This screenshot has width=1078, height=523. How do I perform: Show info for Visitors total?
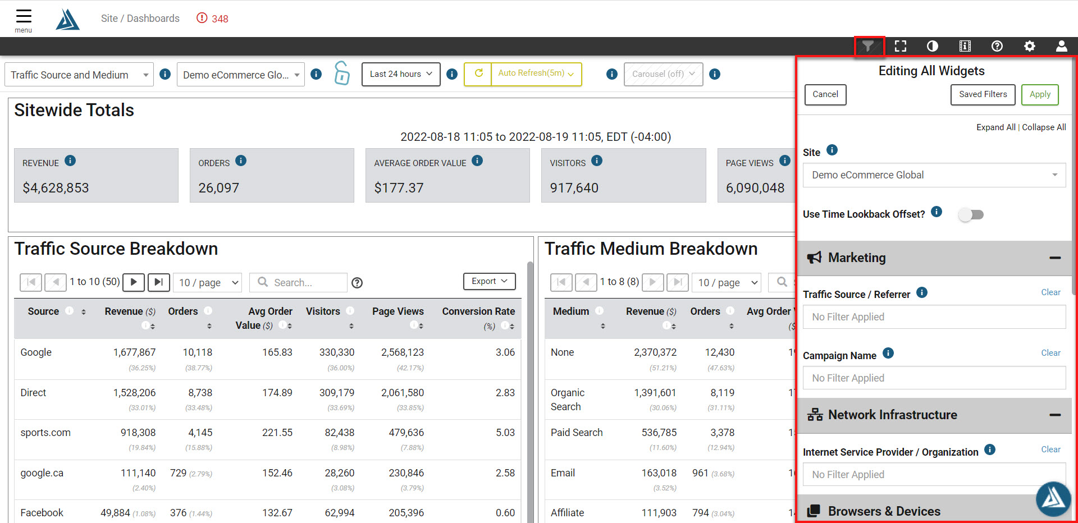click(597, 161)
